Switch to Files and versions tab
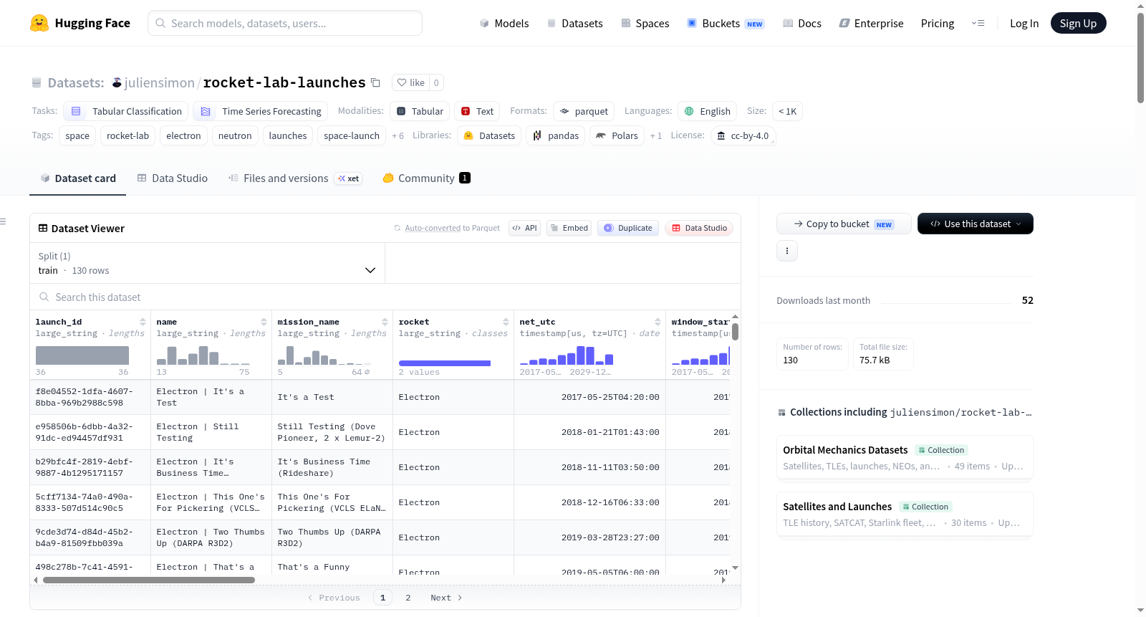1146x617 pixels. [295, 178]
